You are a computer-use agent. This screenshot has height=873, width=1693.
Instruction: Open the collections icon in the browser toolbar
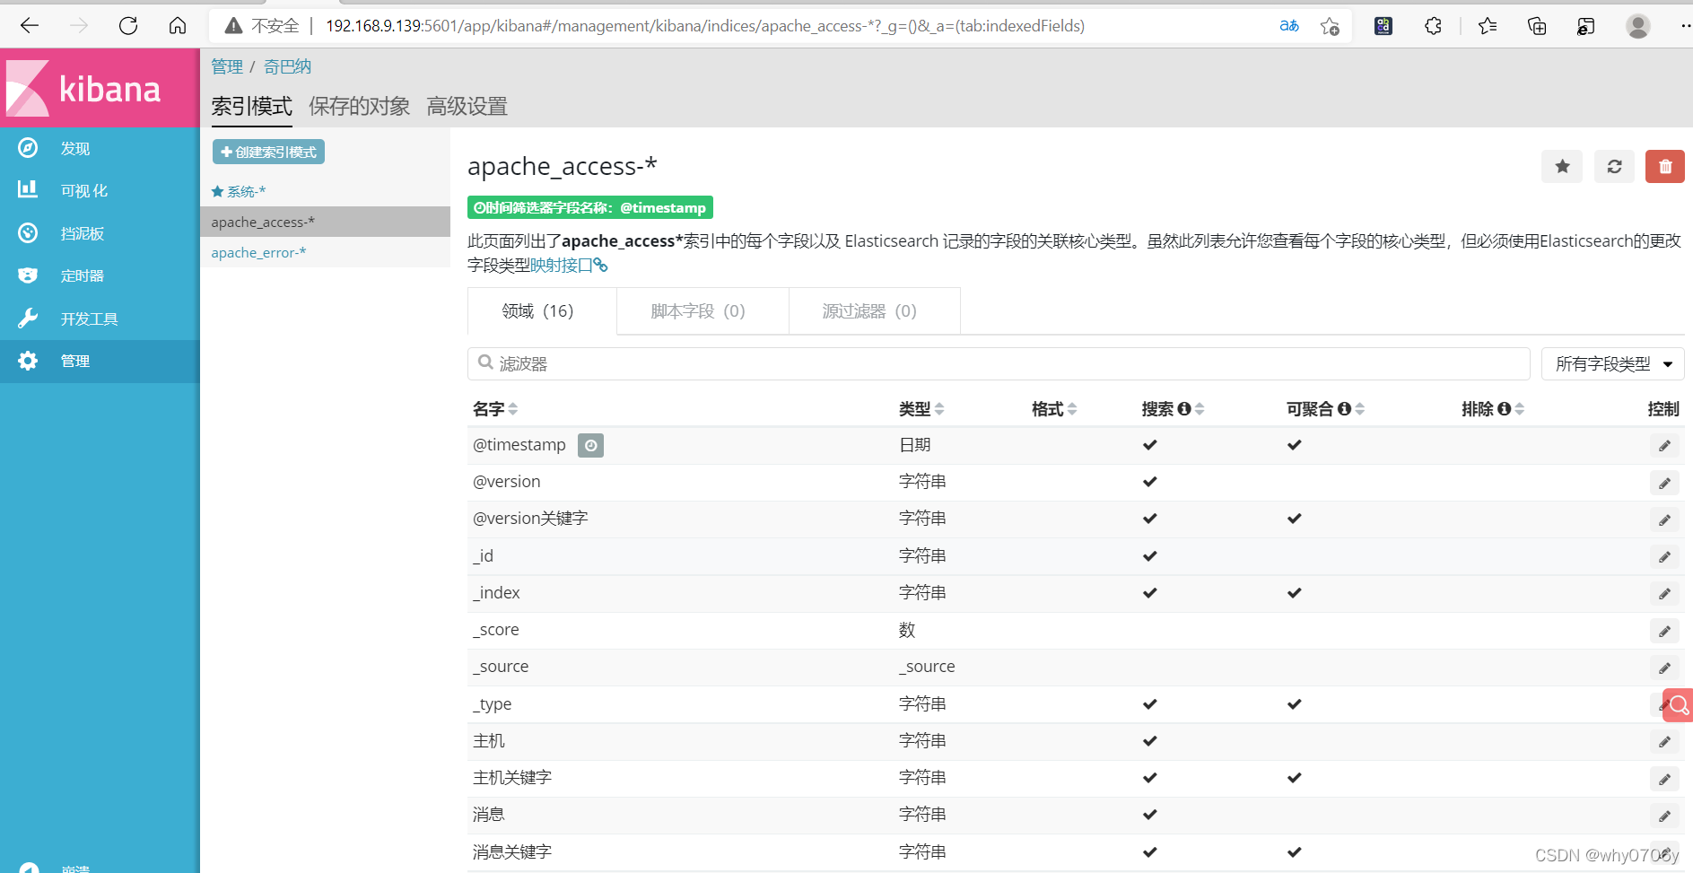pyautogui.click(x=1537, y=26)
